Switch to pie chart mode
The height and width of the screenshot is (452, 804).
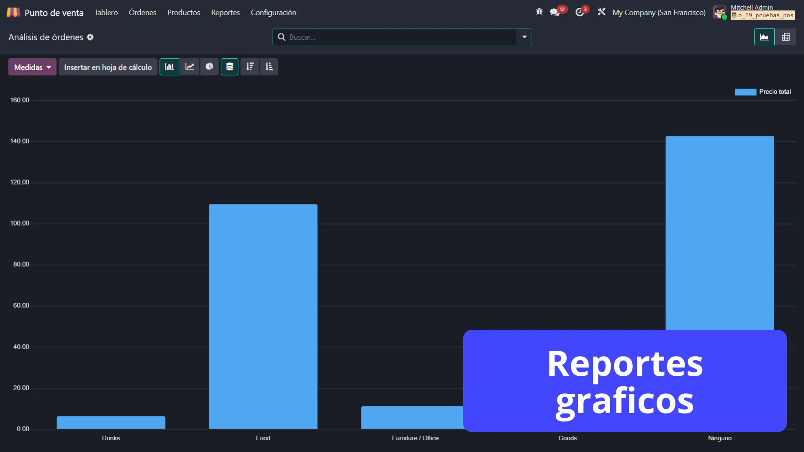coord(209,67)
